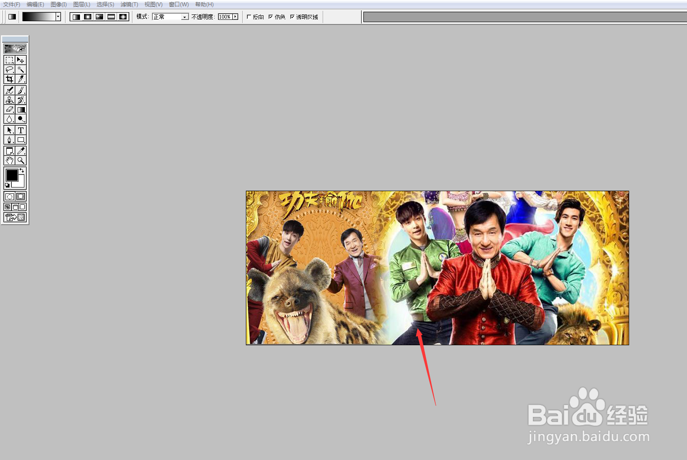
Task: Click the gradient preview bar to edit
Action: click(x=39, y=17)
